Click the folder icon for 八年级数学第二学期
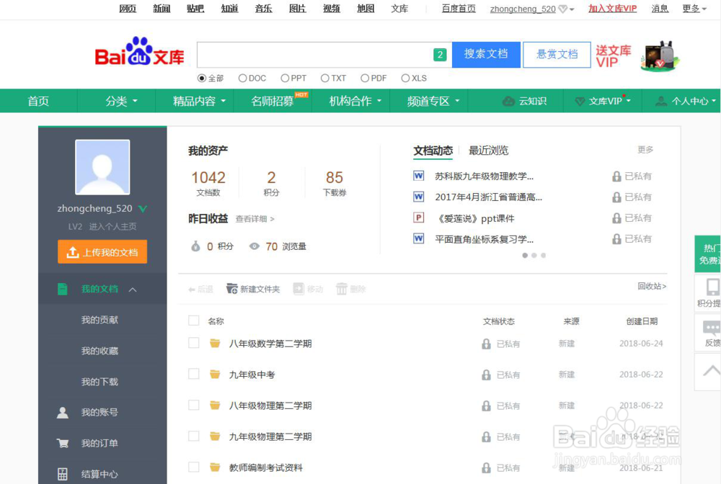The width and height of the screenshot is (721, 484). click(215, 343)
